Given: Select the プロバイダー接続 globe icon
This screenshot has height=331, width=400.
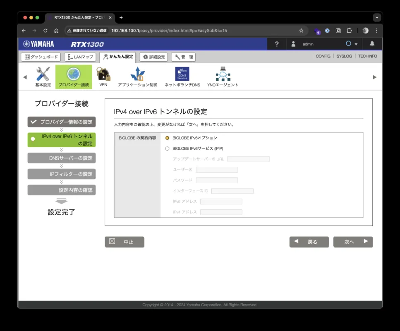Looking at the screenshot, I should click(74, 74).
